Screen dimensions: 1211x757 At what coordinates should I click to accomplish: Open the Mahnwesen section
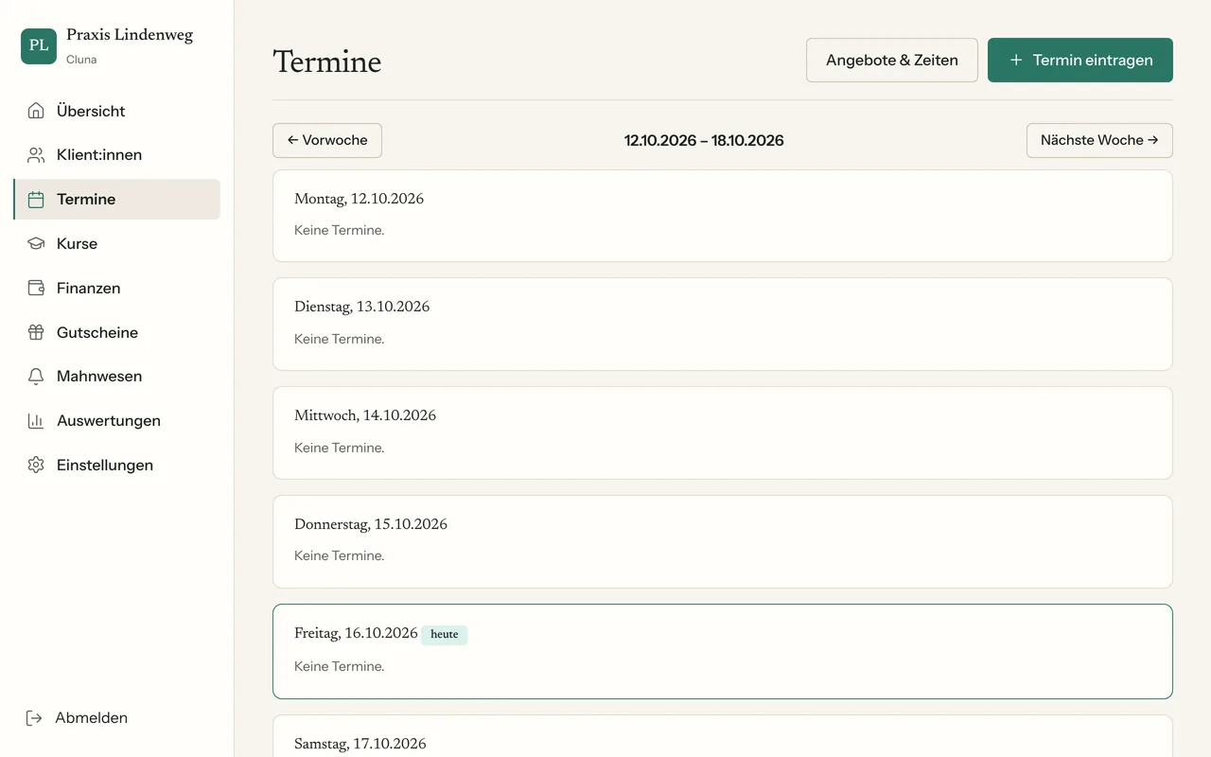(117, 377)
